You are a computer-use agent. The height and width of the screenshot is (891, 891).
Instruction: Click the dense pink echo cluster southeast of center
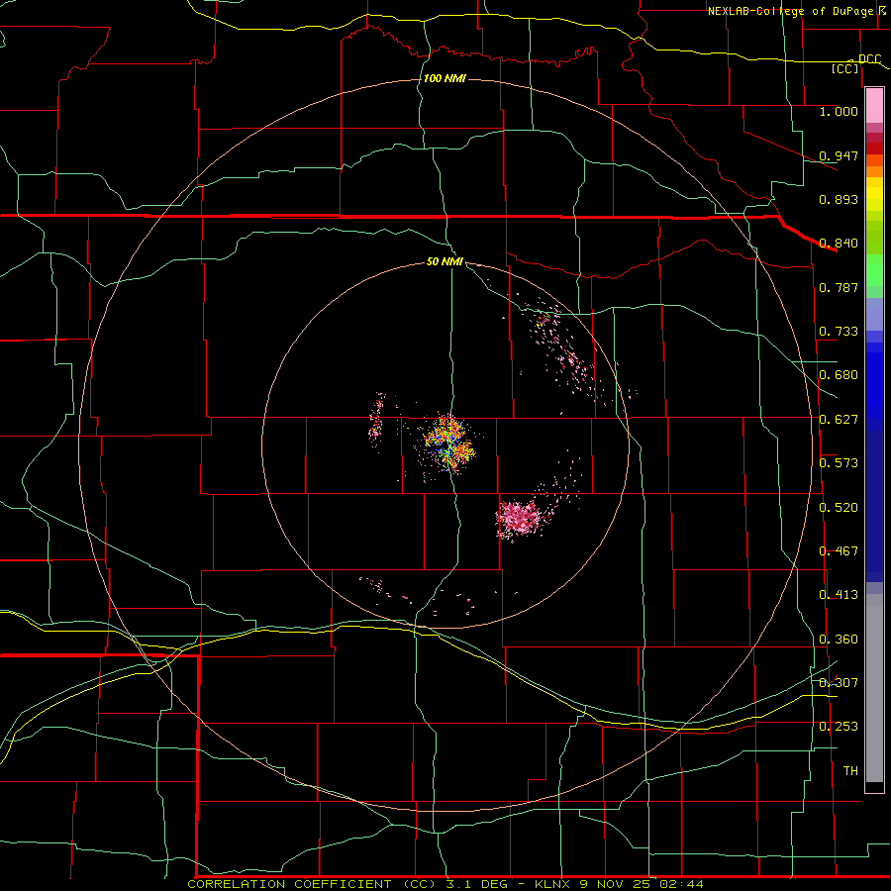pos(519,519)
